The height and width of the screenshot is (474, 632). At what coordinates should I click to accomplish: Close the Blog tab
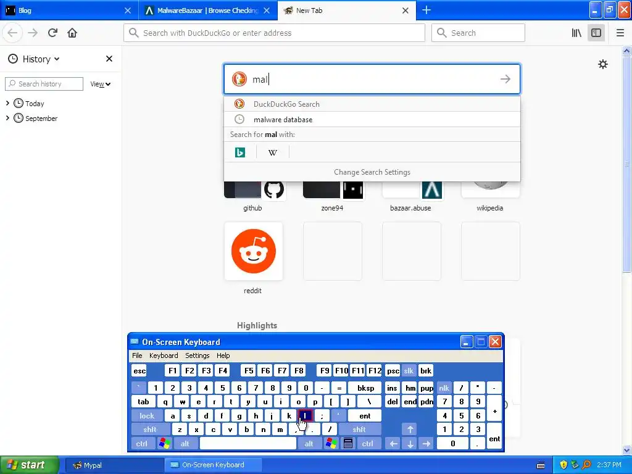[x=127, y=10]
